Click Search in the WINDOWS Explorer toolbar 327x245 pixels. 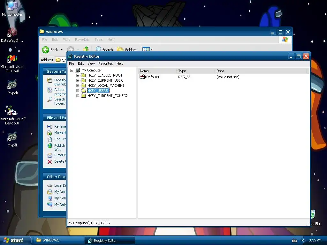(104, 49)
